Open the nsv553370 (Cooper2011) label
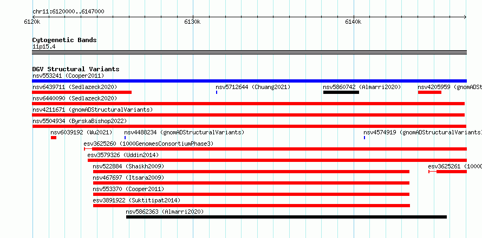Screen dimensions: 482x238 coord(128,189)
